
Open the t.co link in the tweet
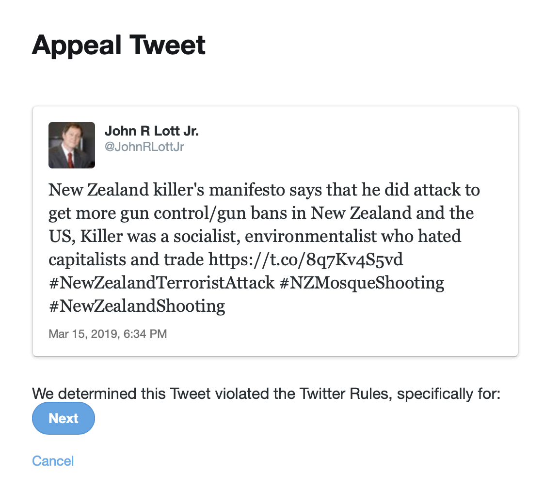(x=305, y=260)
